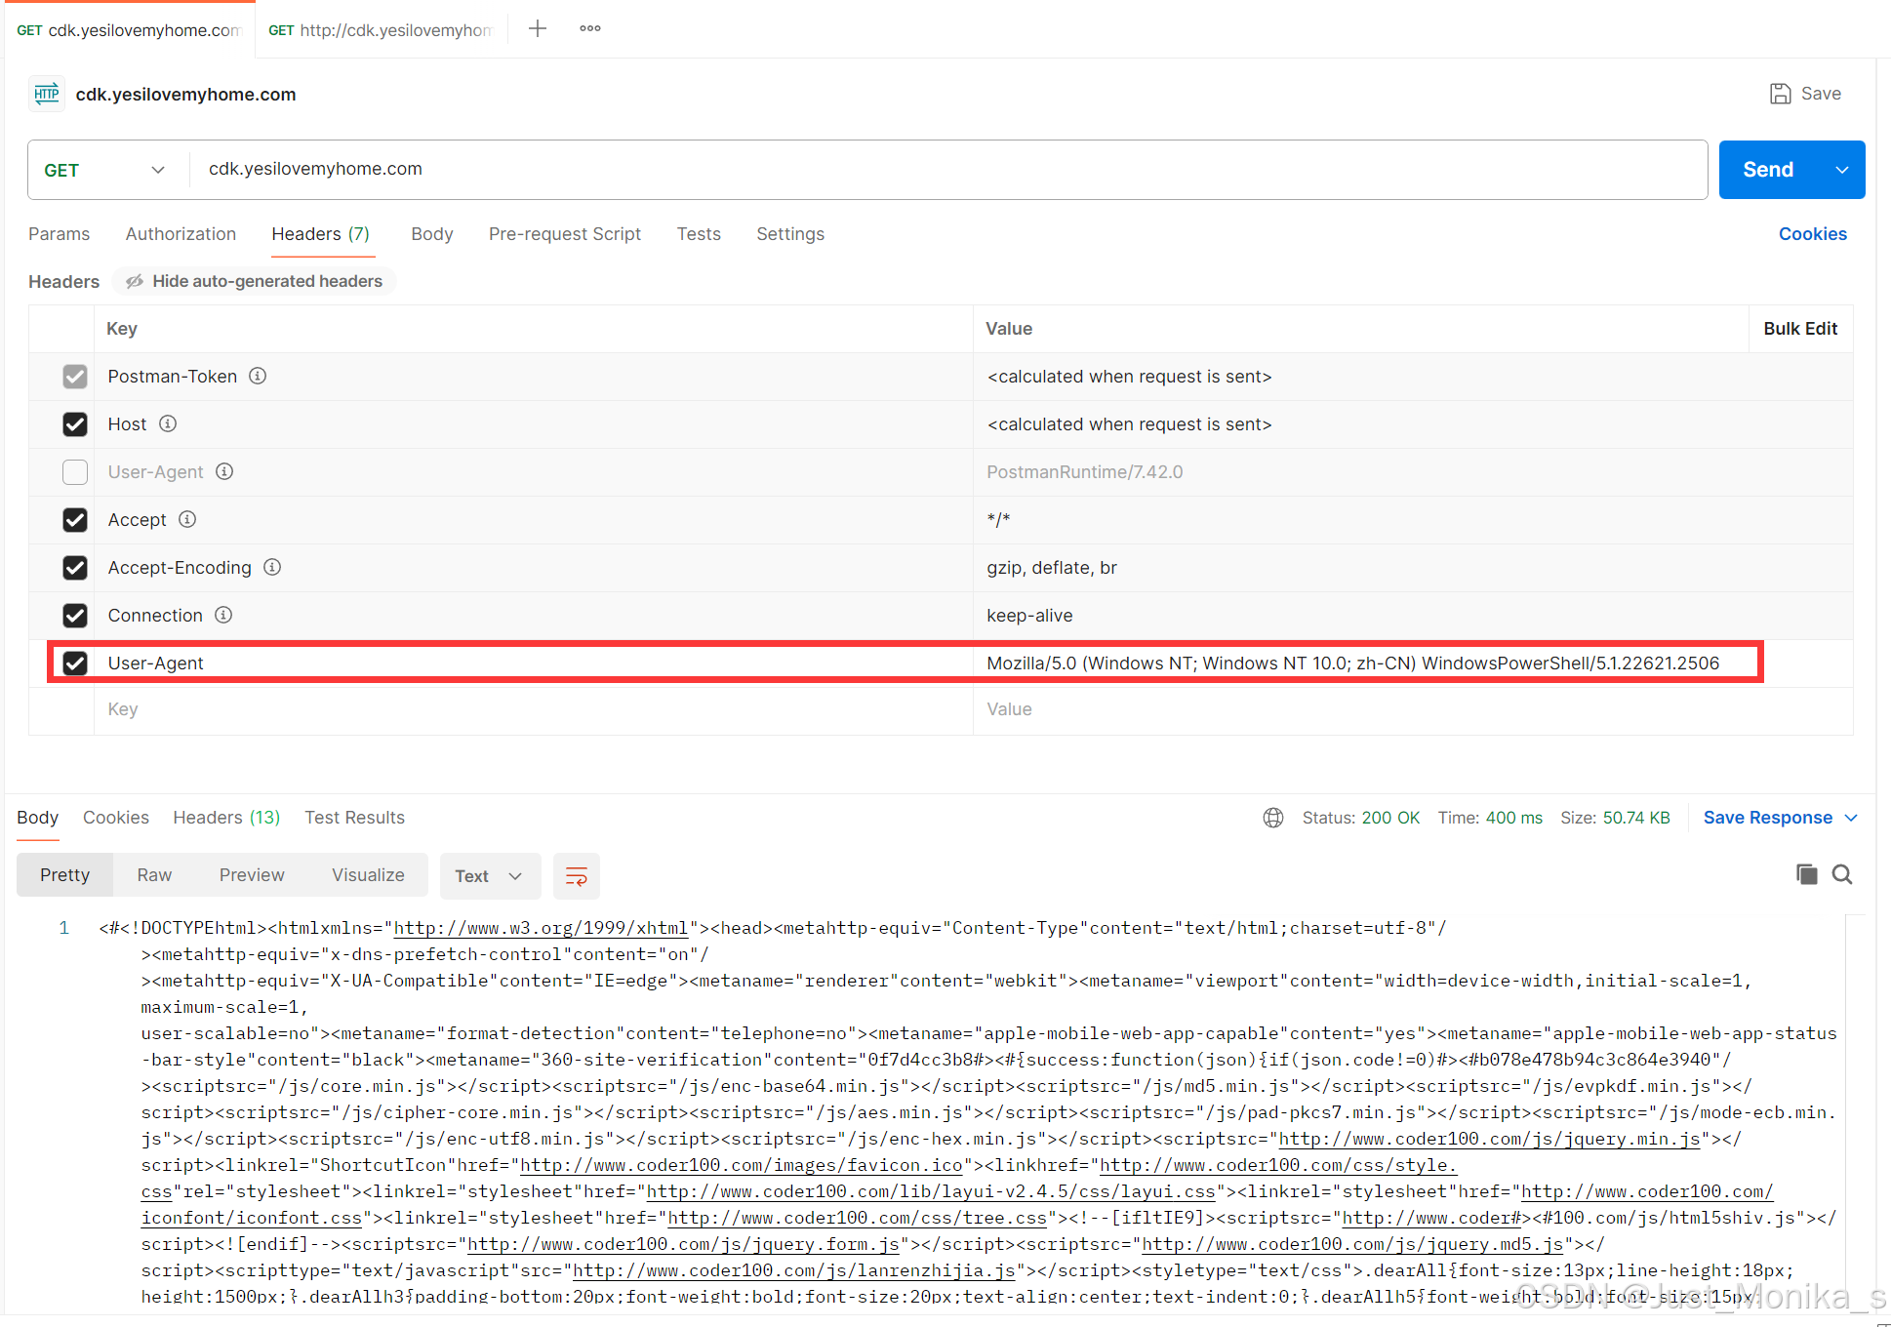Expand the Send button arrow options
The image size is (1891, 1327).
[x=1841, y=170]
